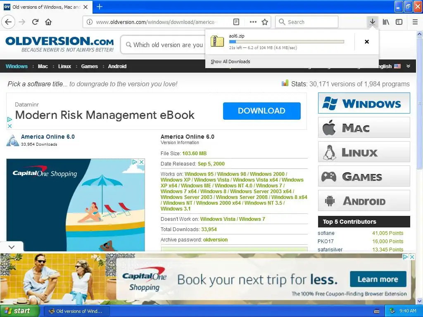Toggle the sidebars icon

coord(399,22)
